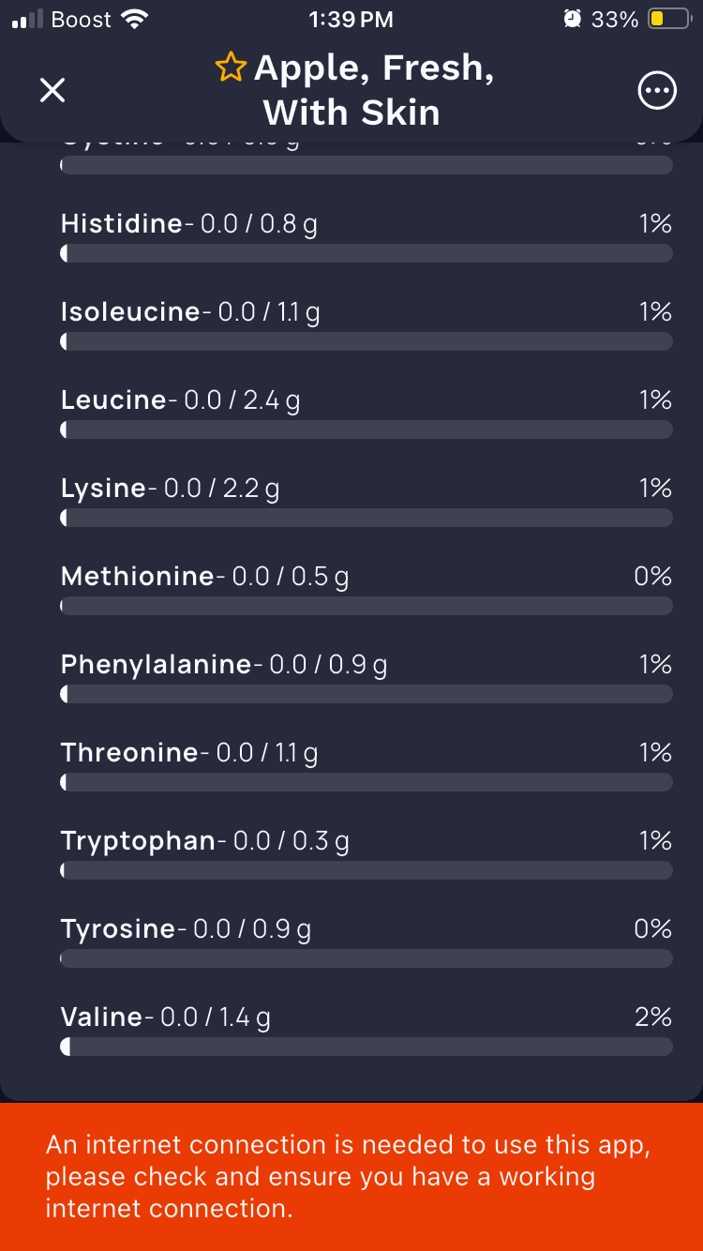Tap the Wi-Fi status bar icon
This screenshot has width=703, height=1251.
[x=136, y=19]
